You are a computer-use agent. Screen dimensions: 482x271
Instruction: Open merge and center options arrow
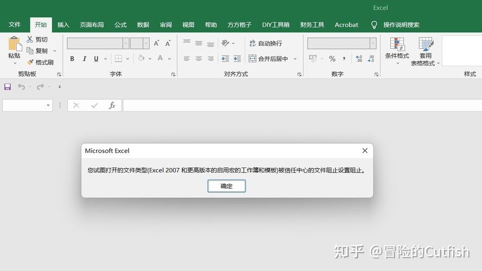[295, 59]
